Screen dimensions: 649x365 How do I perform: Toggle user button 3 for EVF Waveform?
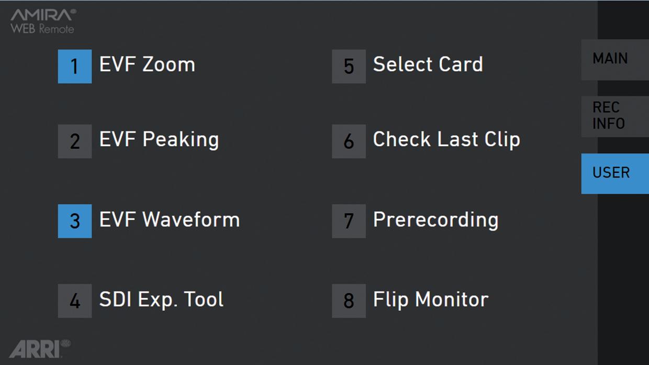[x=74, y=221]
